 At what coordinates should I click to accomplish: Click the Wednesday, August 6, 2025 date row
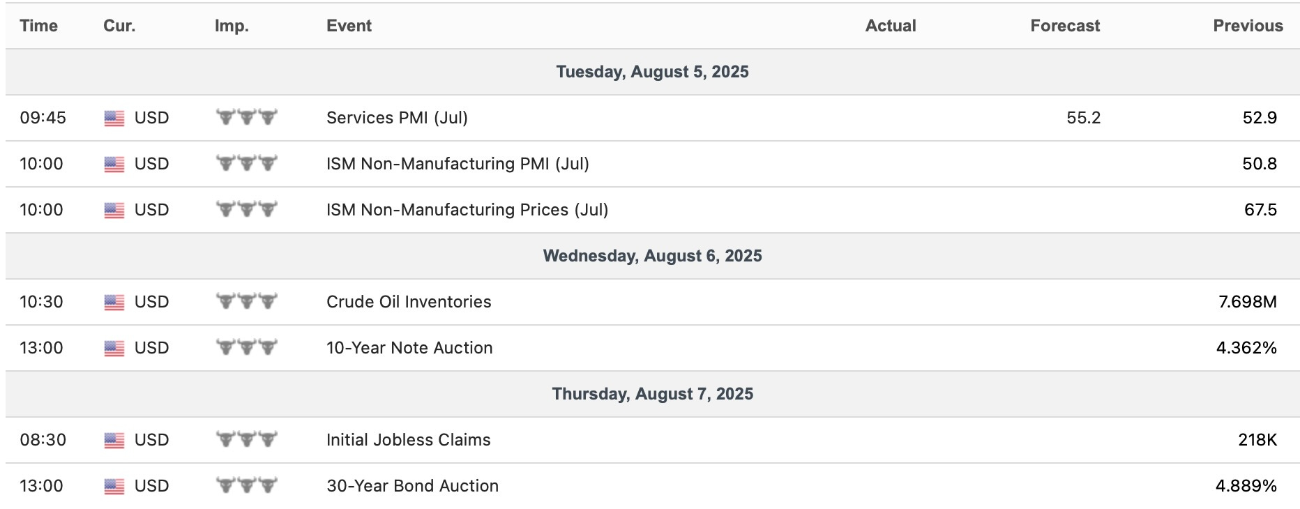[x=652, y=256]
